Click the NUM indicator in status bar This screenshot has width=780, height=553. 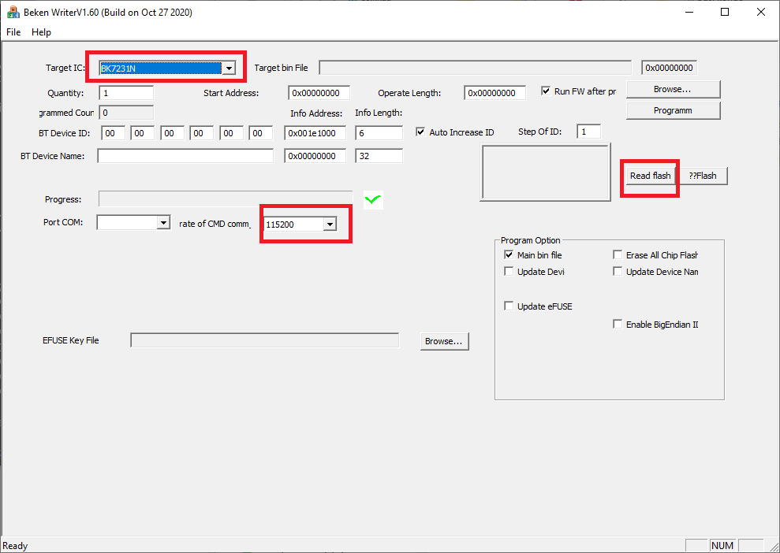(722, 546)
